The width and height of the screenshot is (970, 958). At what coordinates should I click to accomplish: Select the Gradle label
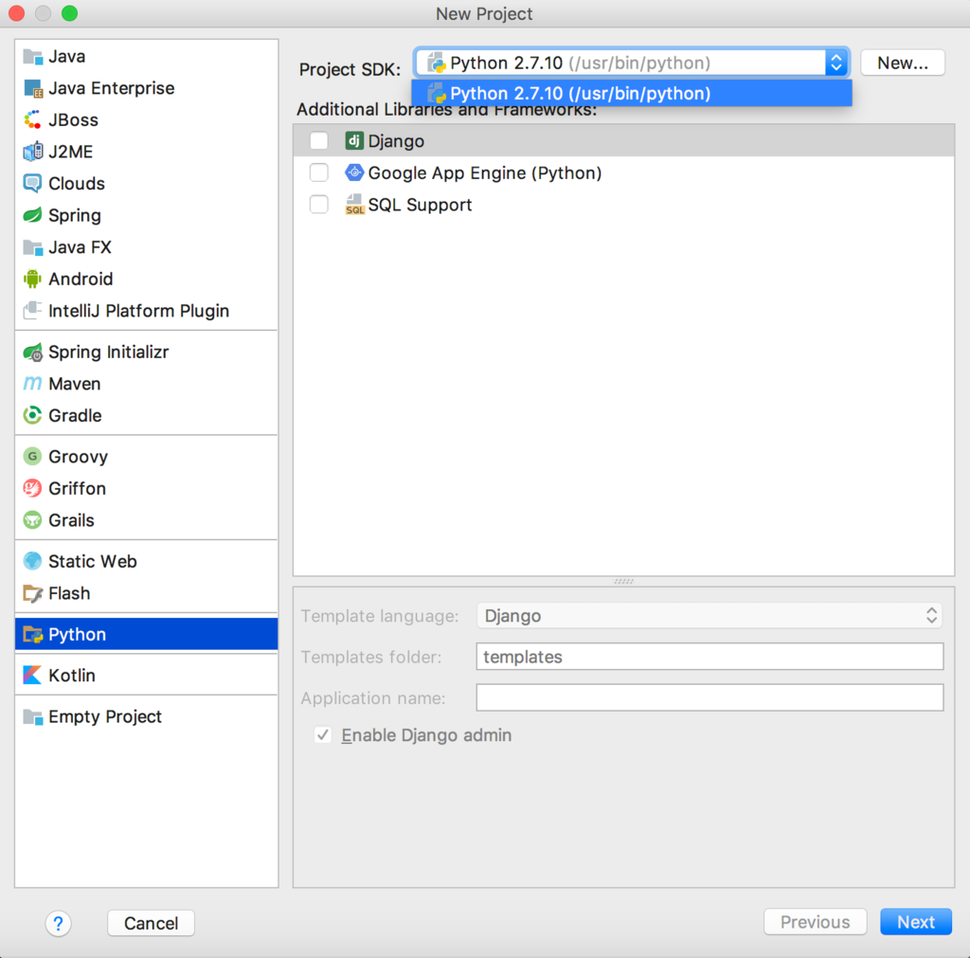pos(75,415)
